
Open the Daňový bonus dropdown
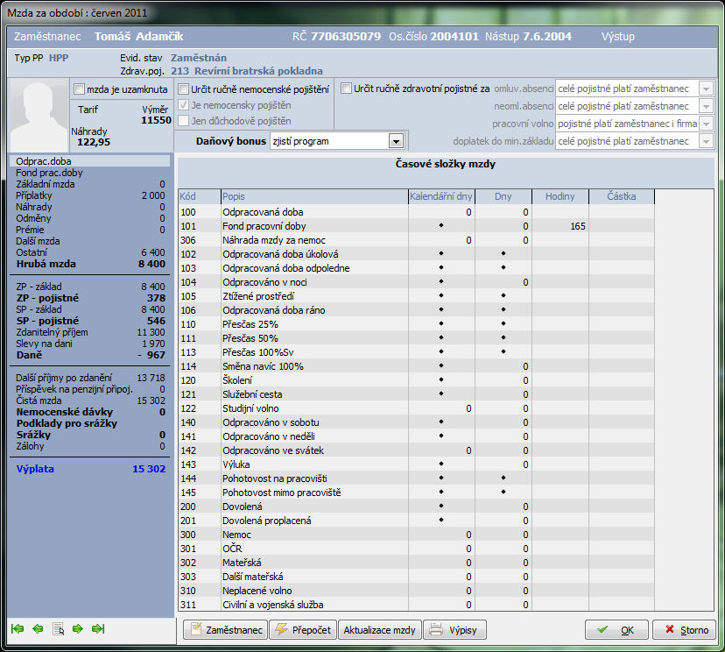[x=395, y=141]
